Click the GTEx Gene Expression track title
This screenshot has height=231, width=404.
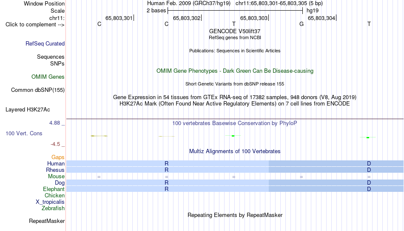(x=235, y=97)
